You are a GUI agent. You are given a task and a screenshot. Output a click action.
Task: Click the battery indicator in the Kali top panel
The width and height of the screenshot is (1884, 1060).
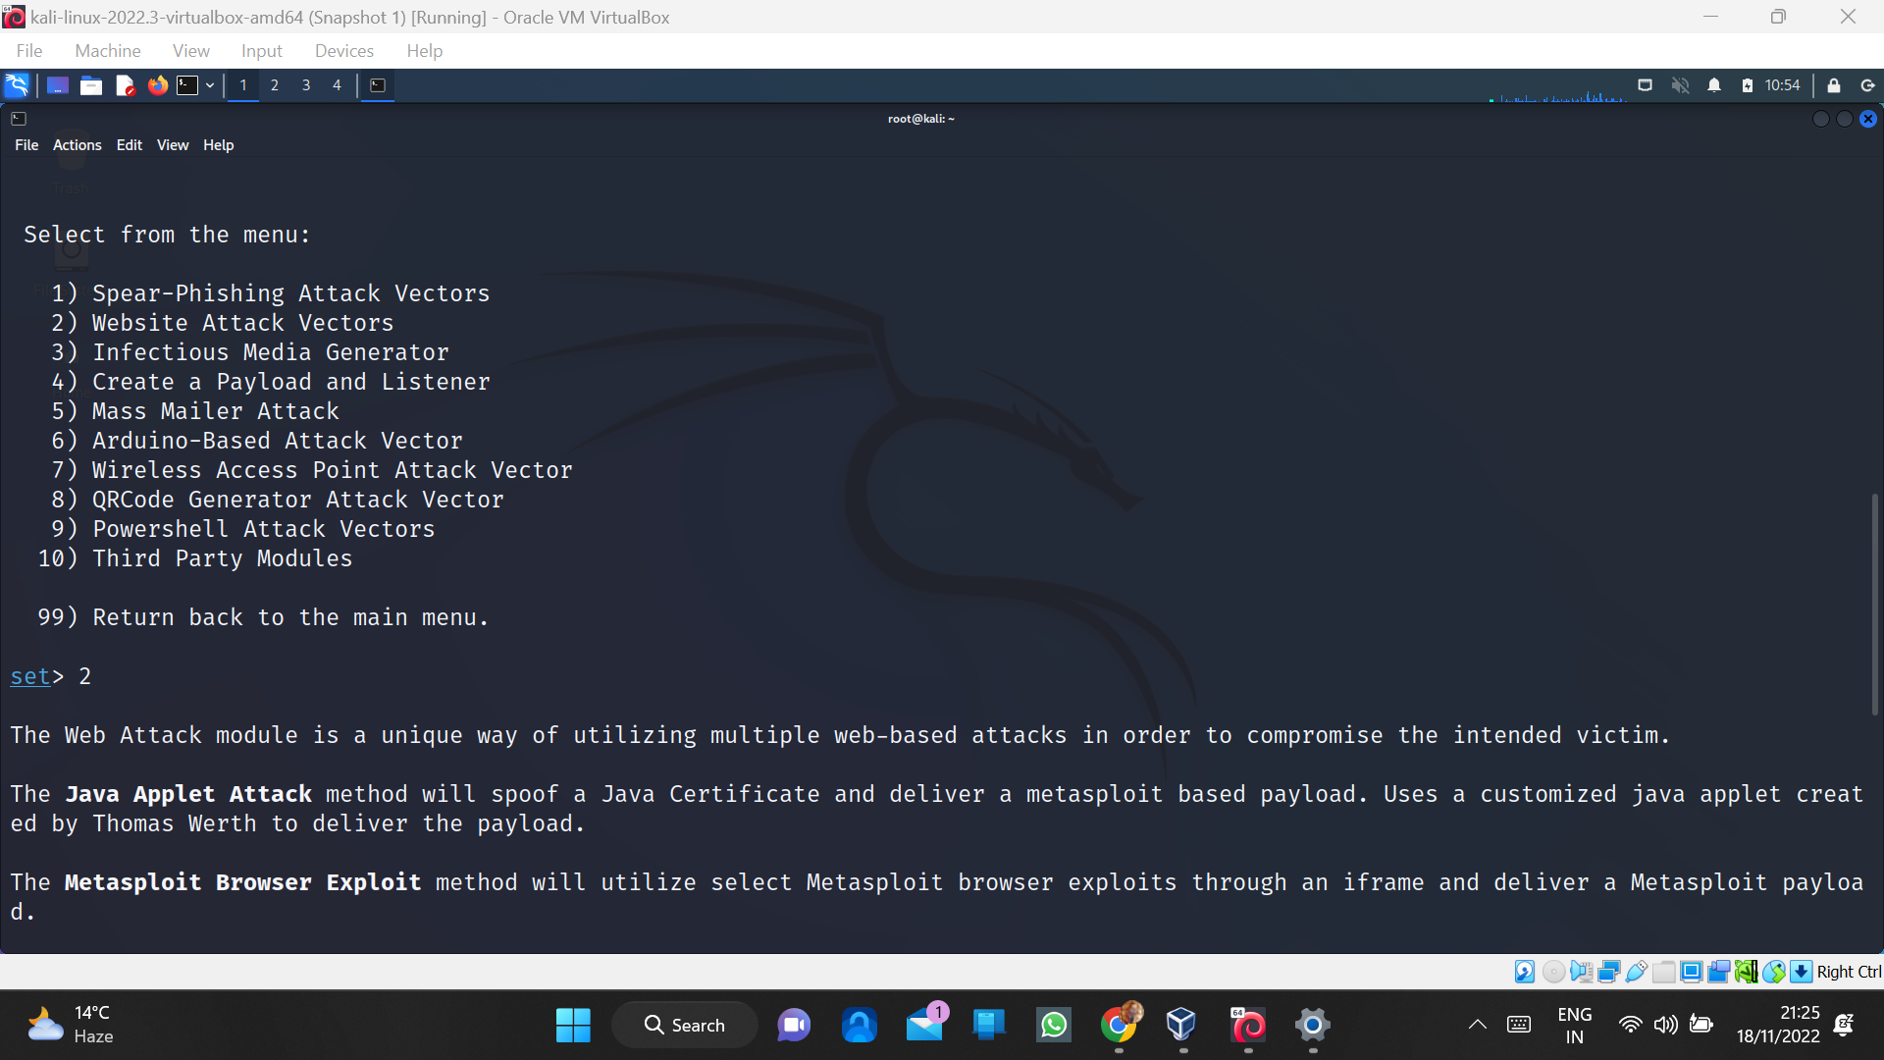pos(1749,86)
